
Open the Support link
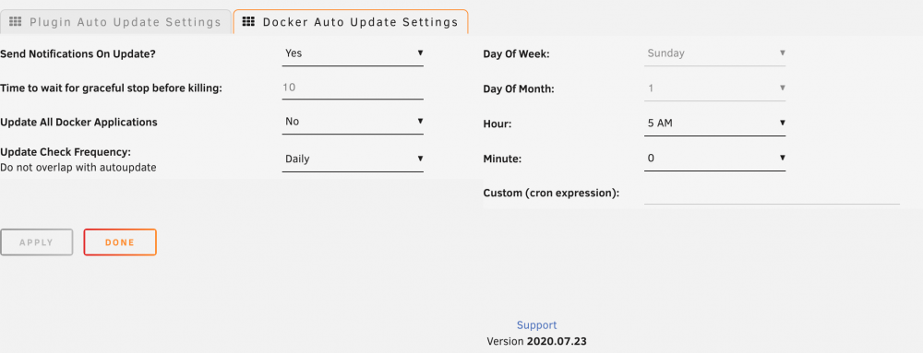(537, 325)
